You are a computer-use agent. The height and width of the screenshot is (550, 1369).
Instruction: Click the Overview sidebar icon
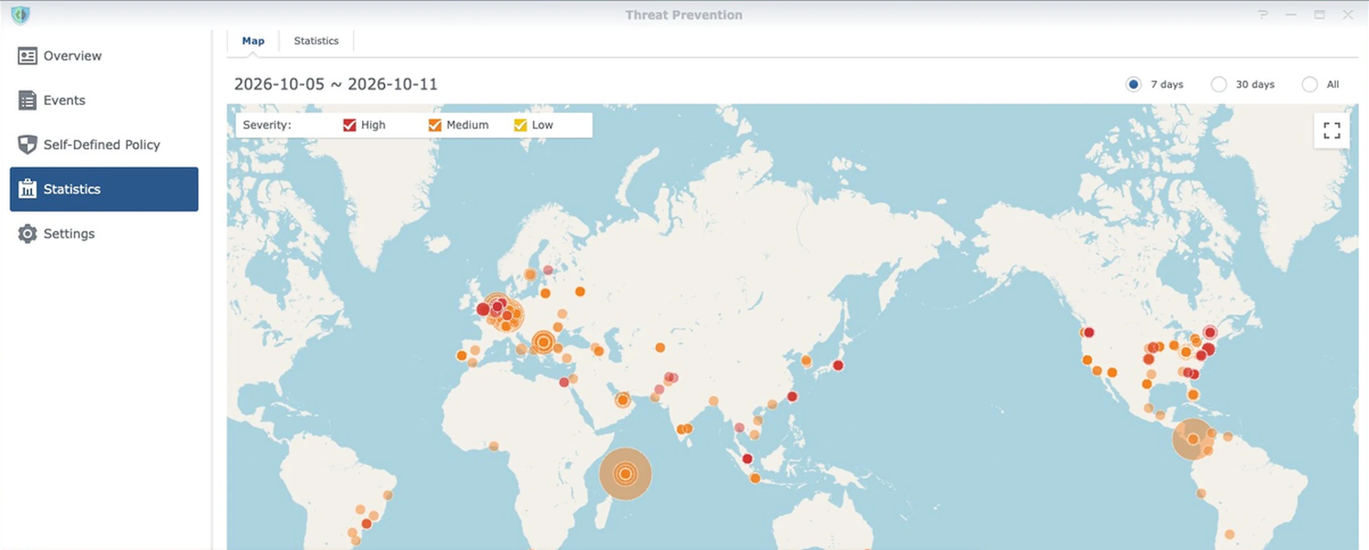coord(27,56)
